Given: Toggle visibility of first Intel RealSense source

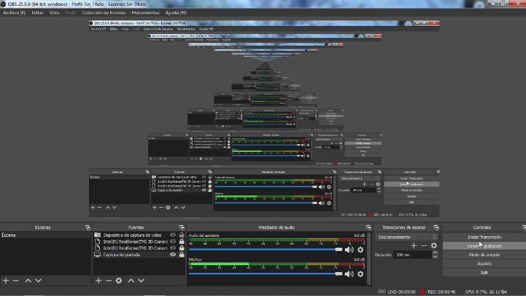Looking at the screenshot, I should click(173, 241).
